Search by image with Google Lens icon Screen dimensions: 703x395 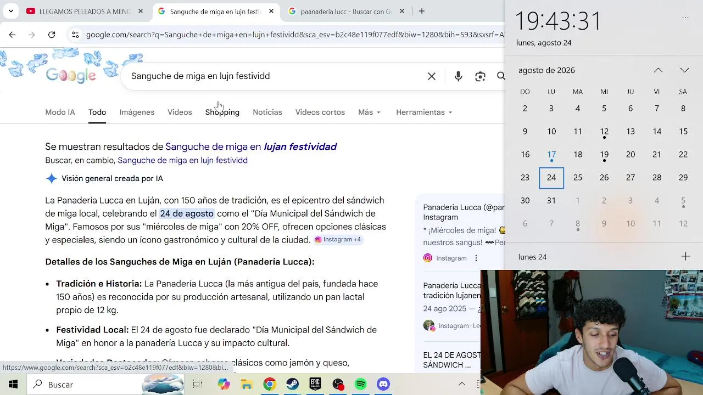[x=481, y=76]
